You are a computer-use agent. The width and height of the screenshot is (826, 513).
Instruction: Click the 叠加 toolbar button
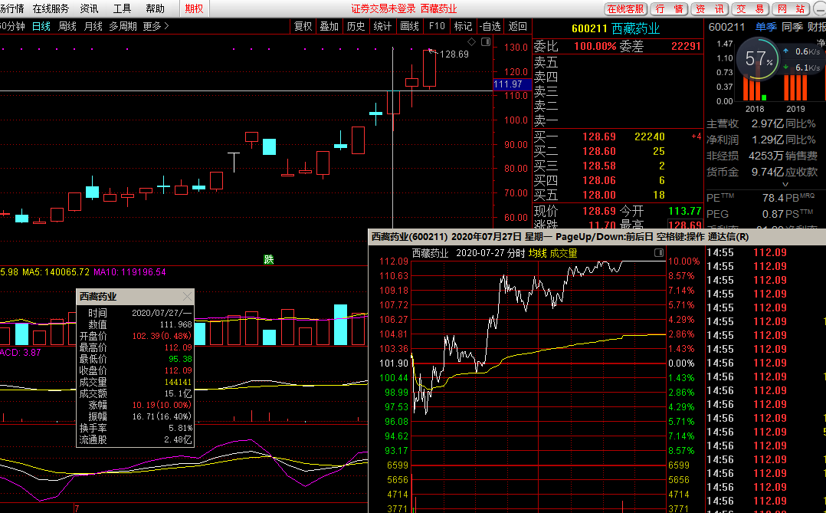[x=329, y=26]
